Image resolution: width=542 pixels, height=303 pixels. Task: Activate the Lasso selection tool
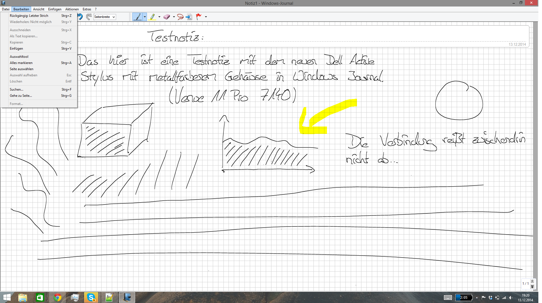click(180, 17)
